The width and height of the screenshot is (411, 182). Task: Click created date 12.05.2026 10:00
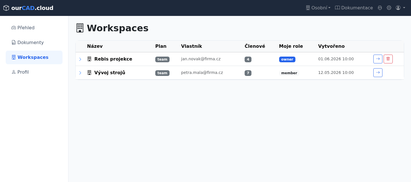point(336,73)
